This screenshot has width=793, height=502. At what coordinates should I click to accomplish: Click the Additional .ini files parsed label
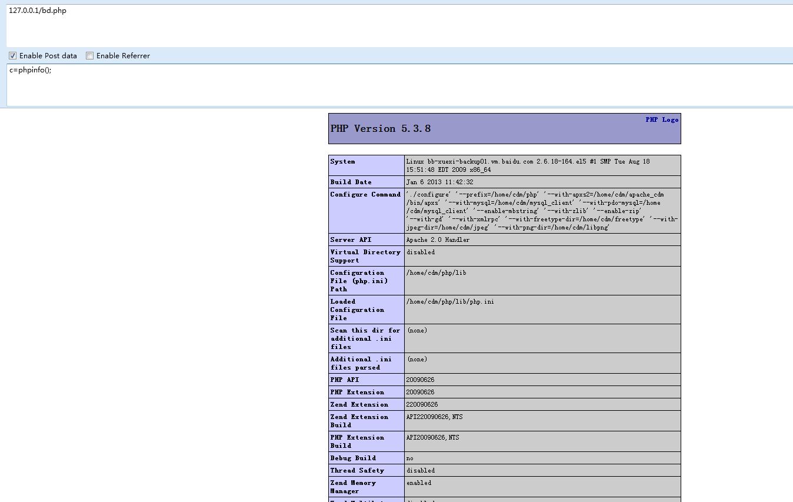click(361, 363)
